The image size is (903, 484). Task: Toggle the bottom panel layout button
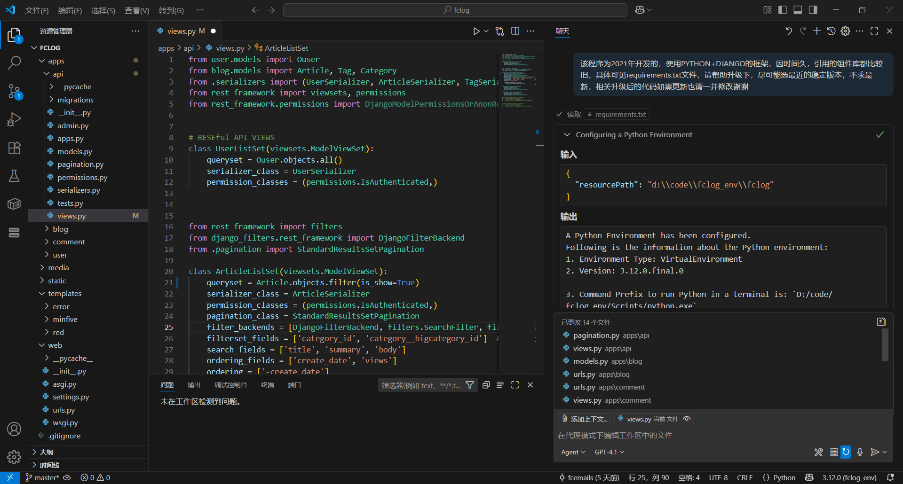[798, 10]
